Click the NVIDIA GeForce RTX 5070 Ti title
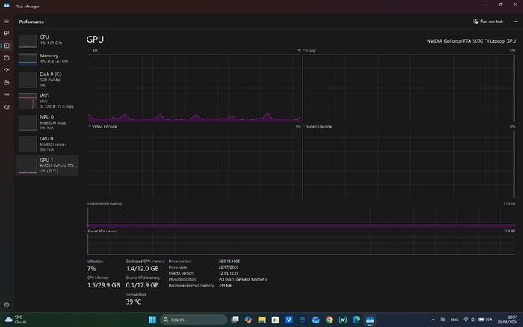The height and width of the screenshot is (327, 523). click(x=471, y=41)
